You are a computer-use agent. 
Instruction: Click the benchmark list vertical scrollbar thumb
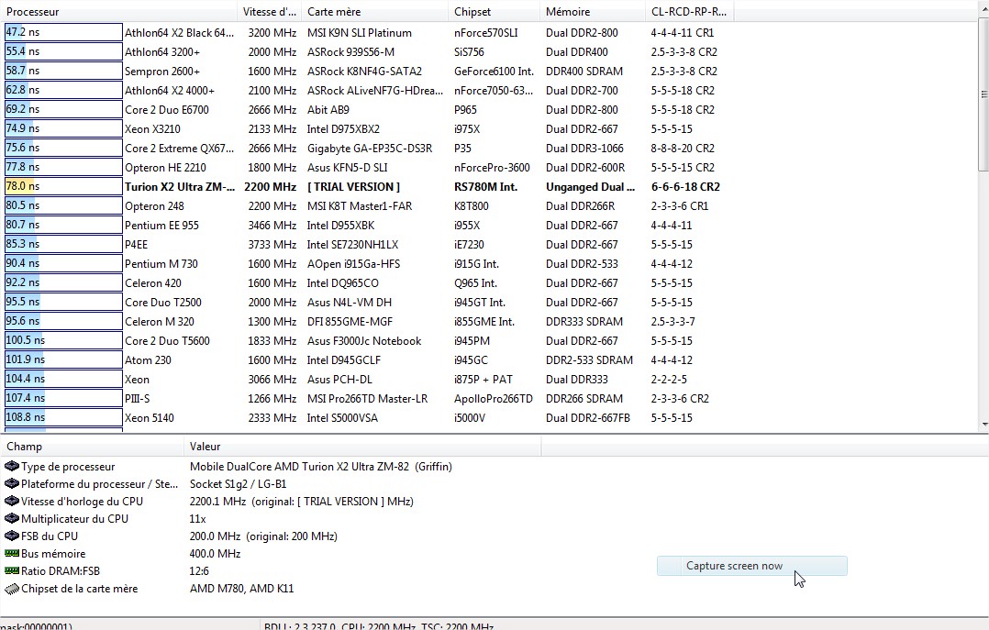[983, 94]
